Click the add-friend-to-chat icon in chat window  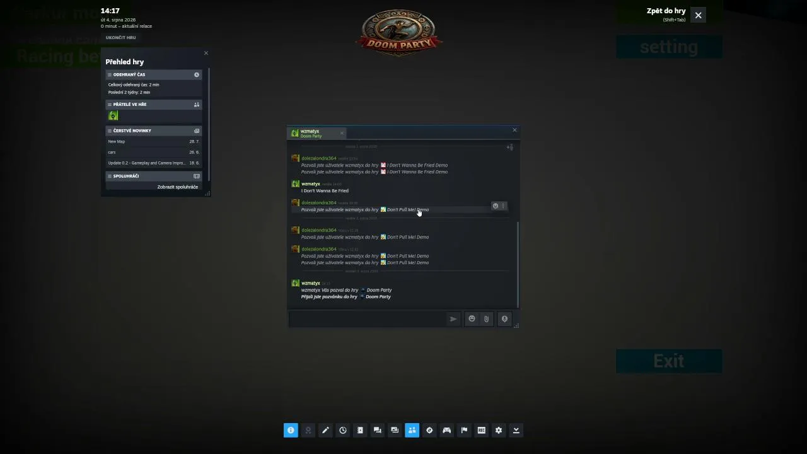(x=509, y=147)
